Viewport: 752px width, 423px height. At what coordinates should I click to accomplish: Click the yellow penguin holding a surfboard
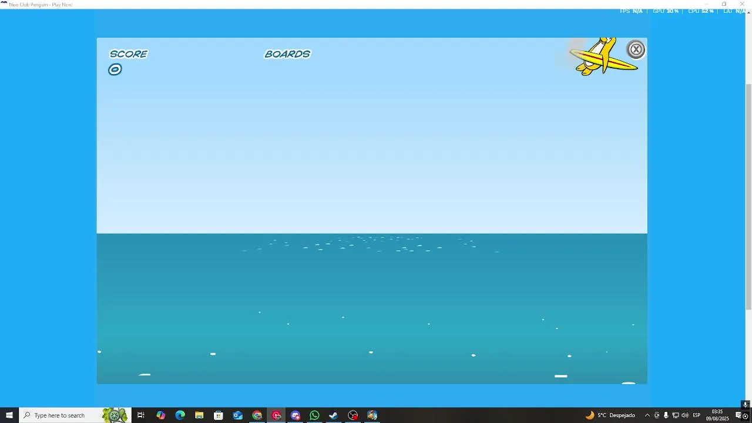tap(604, 56)
